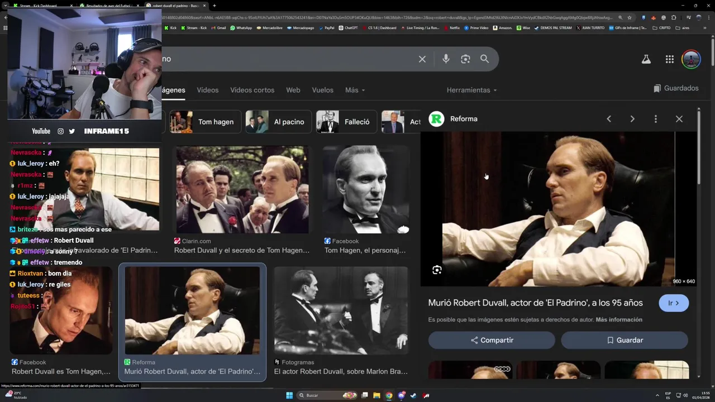Switch to the Resultados de ayer browser tab

[x=109, y=6]
